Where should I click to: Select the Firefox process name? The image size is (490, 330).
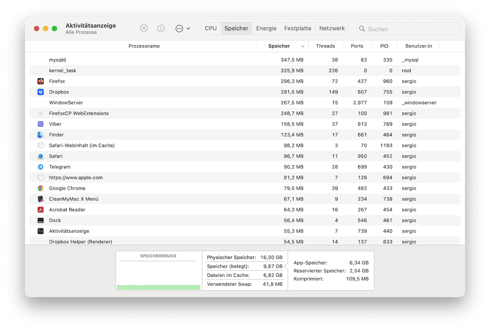tap(57, 81)
